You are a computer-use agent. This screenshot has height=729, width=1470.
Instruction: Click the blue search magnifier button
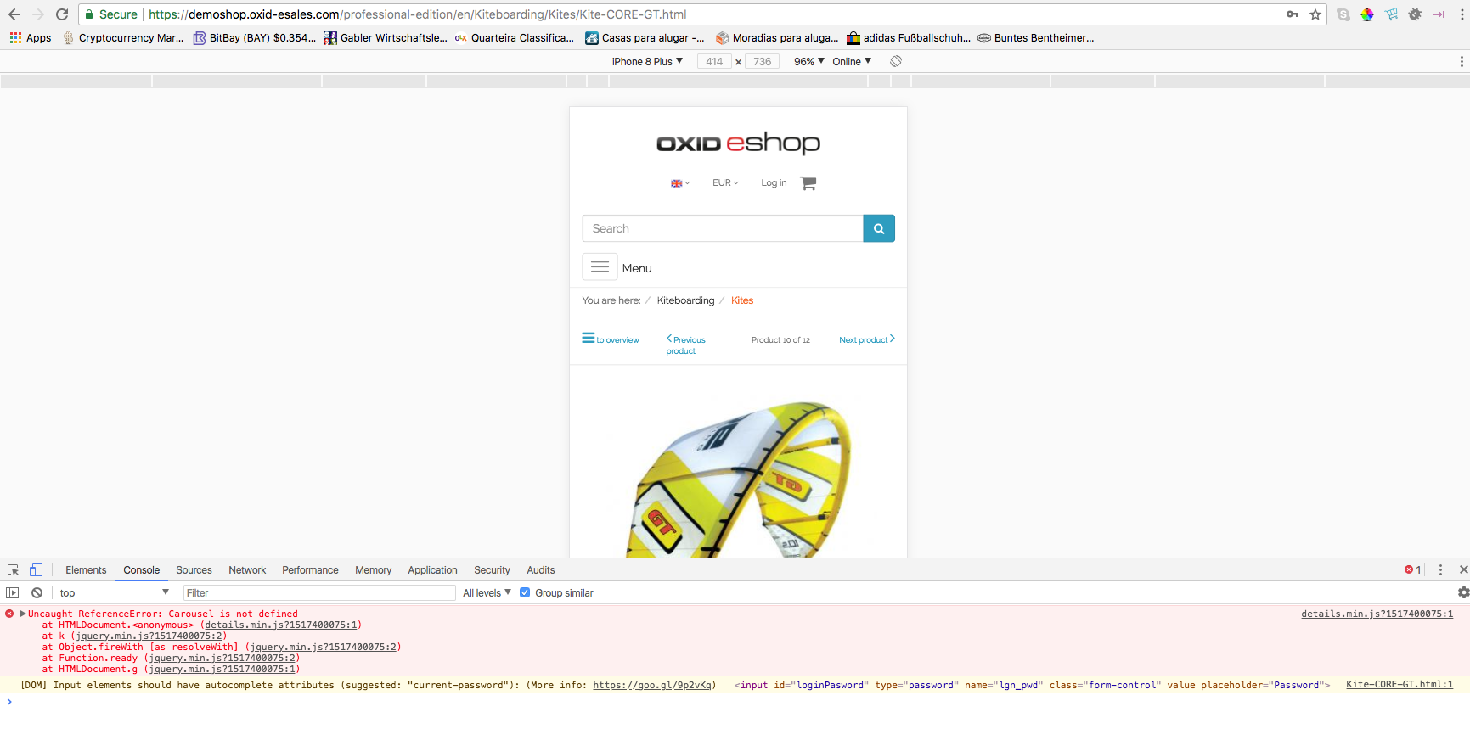878,228
